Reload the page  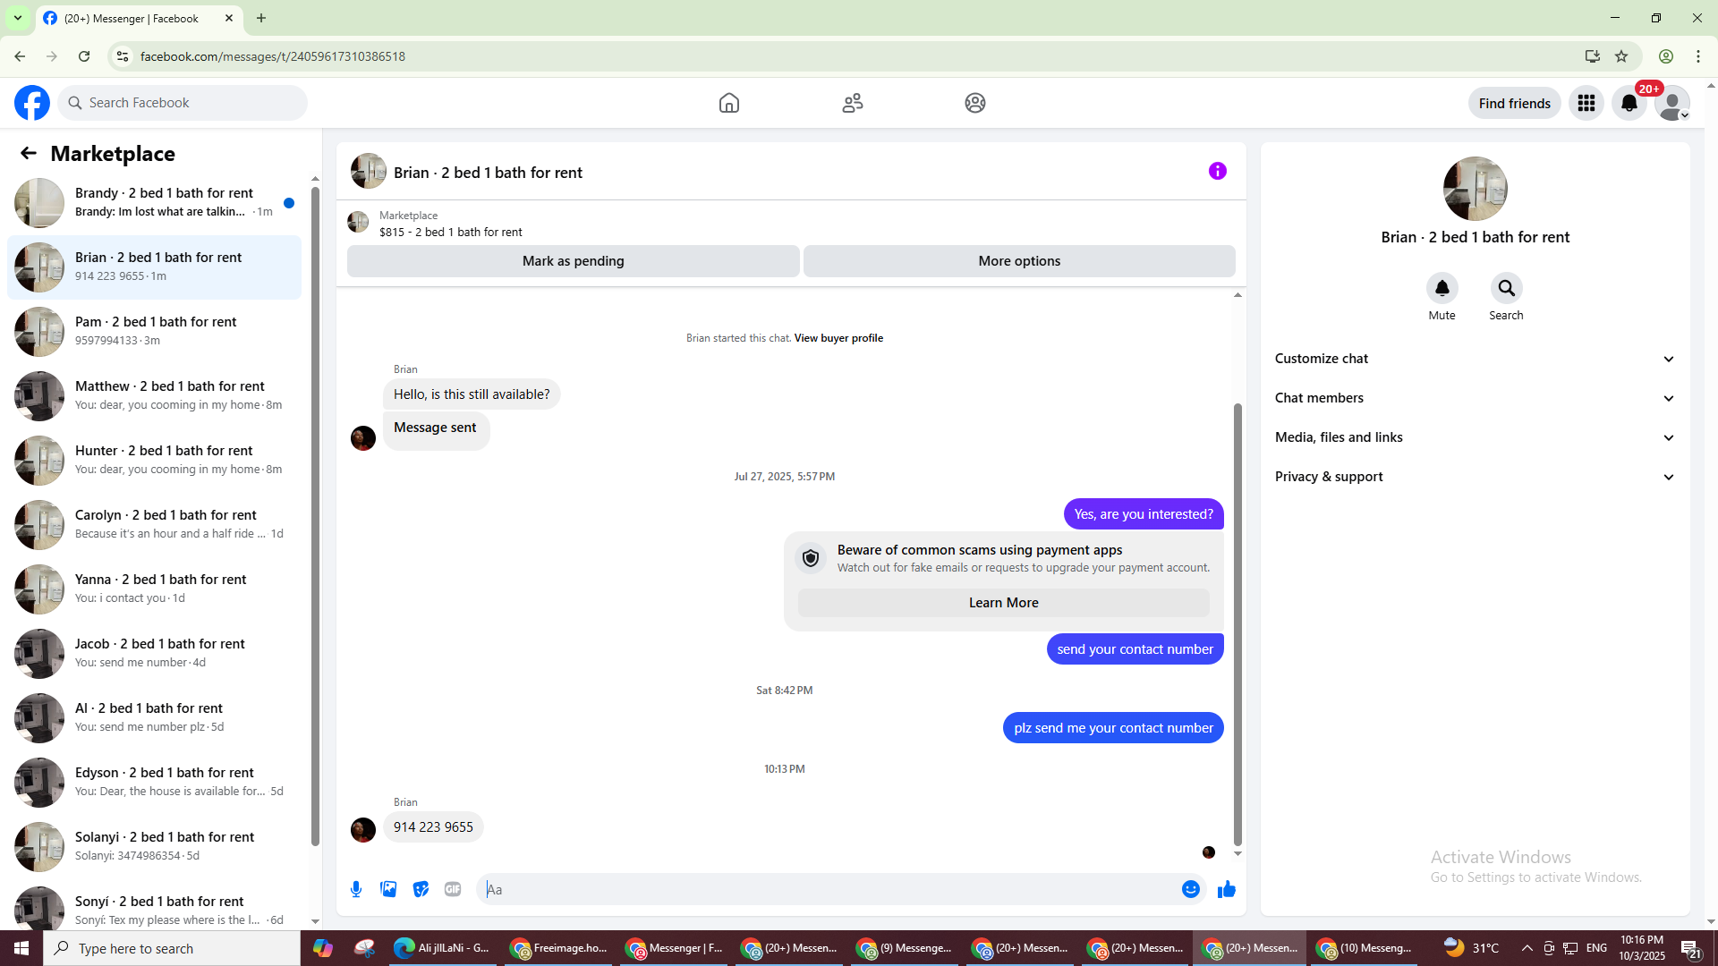84,56
